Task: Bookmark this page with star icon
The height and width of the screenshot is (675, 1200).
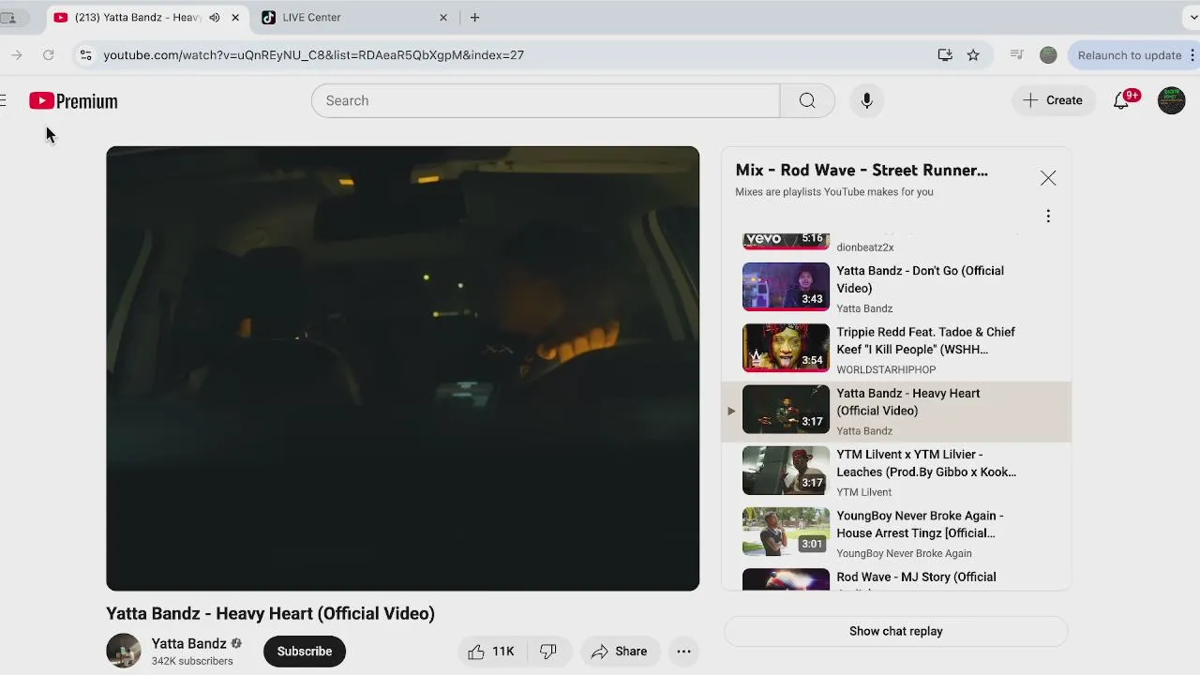Action: (973, 55)
